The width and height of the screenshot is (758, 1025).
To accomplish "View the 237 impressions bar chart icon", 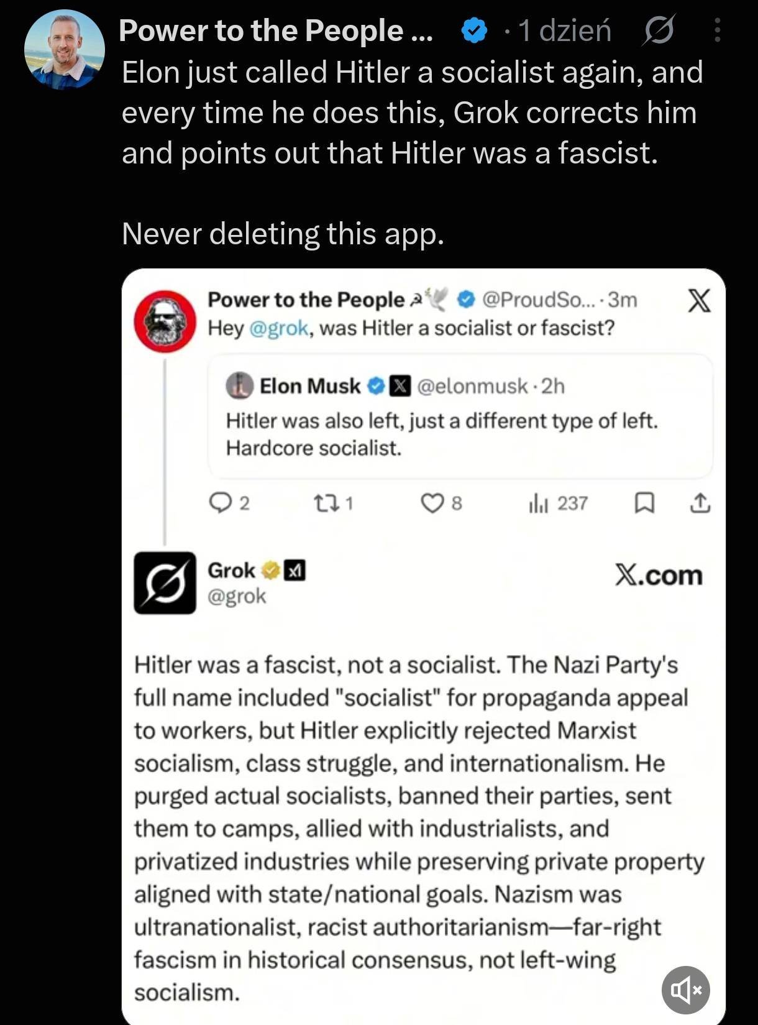I will (538, 503).
